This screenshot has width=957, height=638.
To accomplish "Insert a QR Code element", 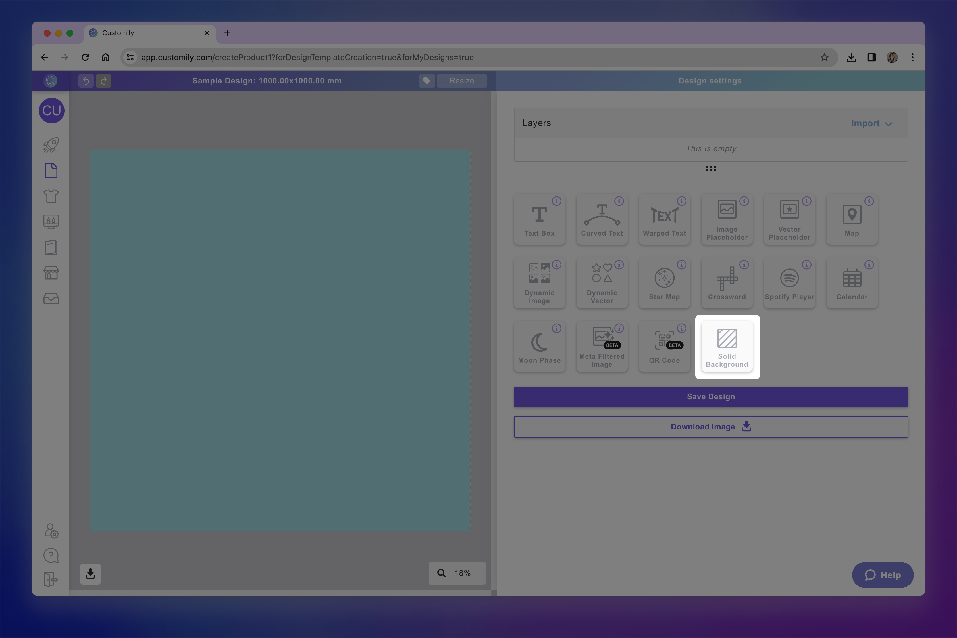I will [x=664, y=347].
